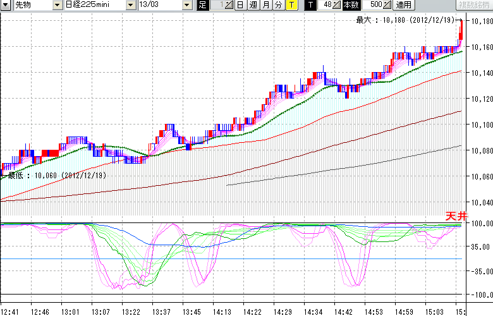
Task: Toggle the yellow T tick button
Action: [291, 5]
